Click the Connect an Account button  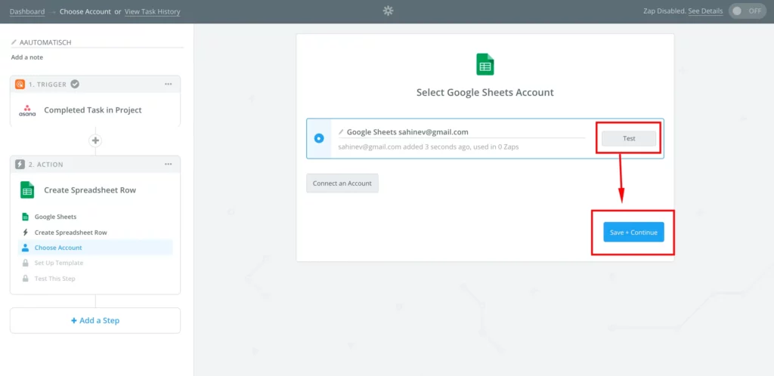pyautogui.click(x=342, y=183)
